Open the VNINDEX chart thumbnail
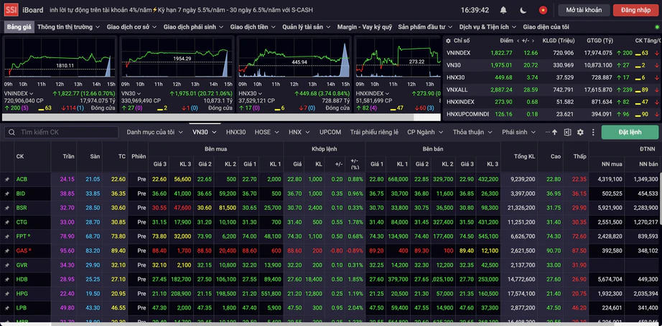662x326 pixels. click(x=59, y=58)
